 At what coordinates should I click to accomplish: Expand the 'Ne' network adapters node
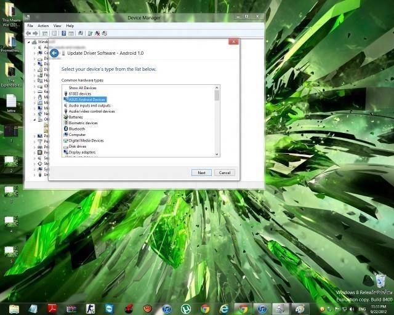click(x=34, y=114)
